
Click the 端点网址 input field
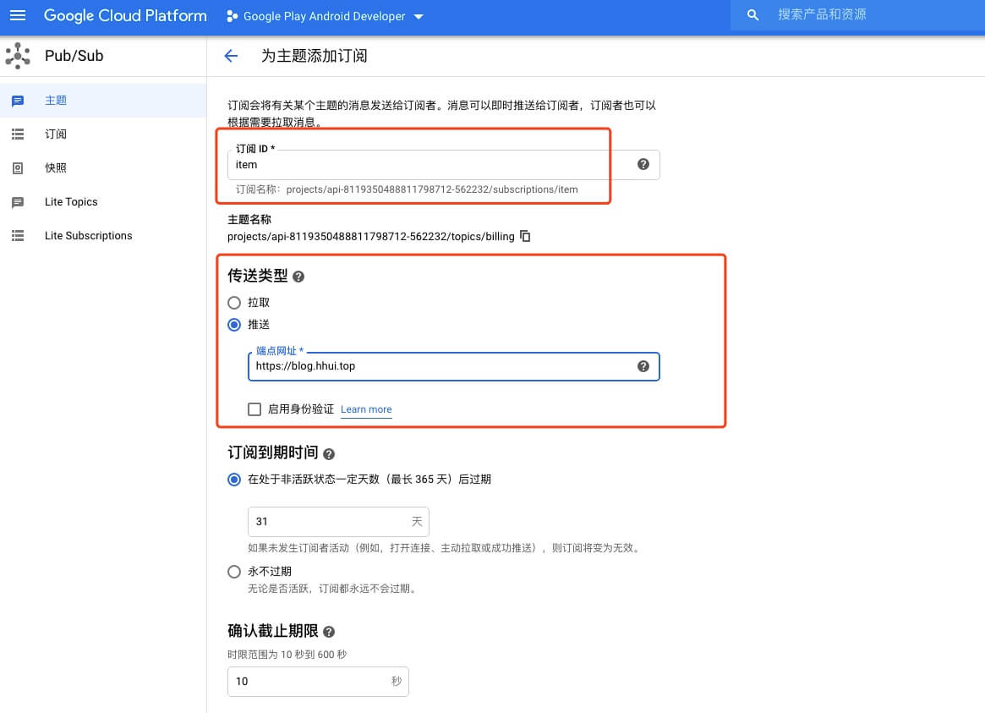point(453,366)
